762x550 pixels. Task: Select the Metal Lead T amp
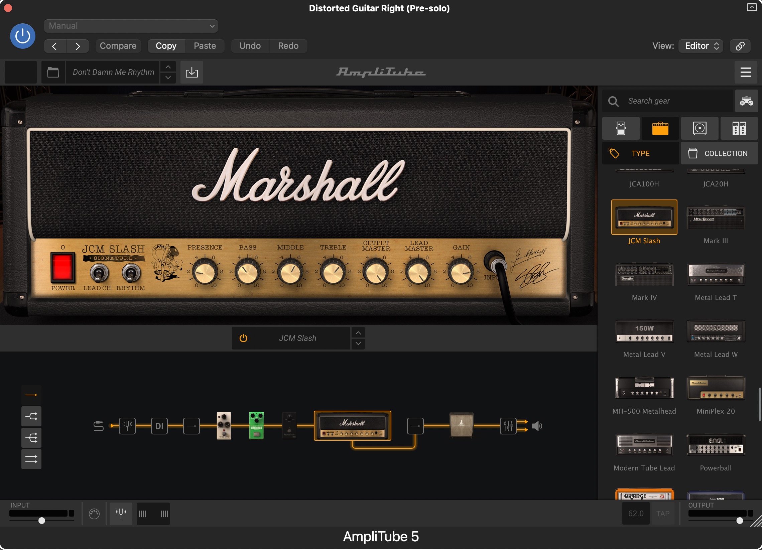(716, 274)
